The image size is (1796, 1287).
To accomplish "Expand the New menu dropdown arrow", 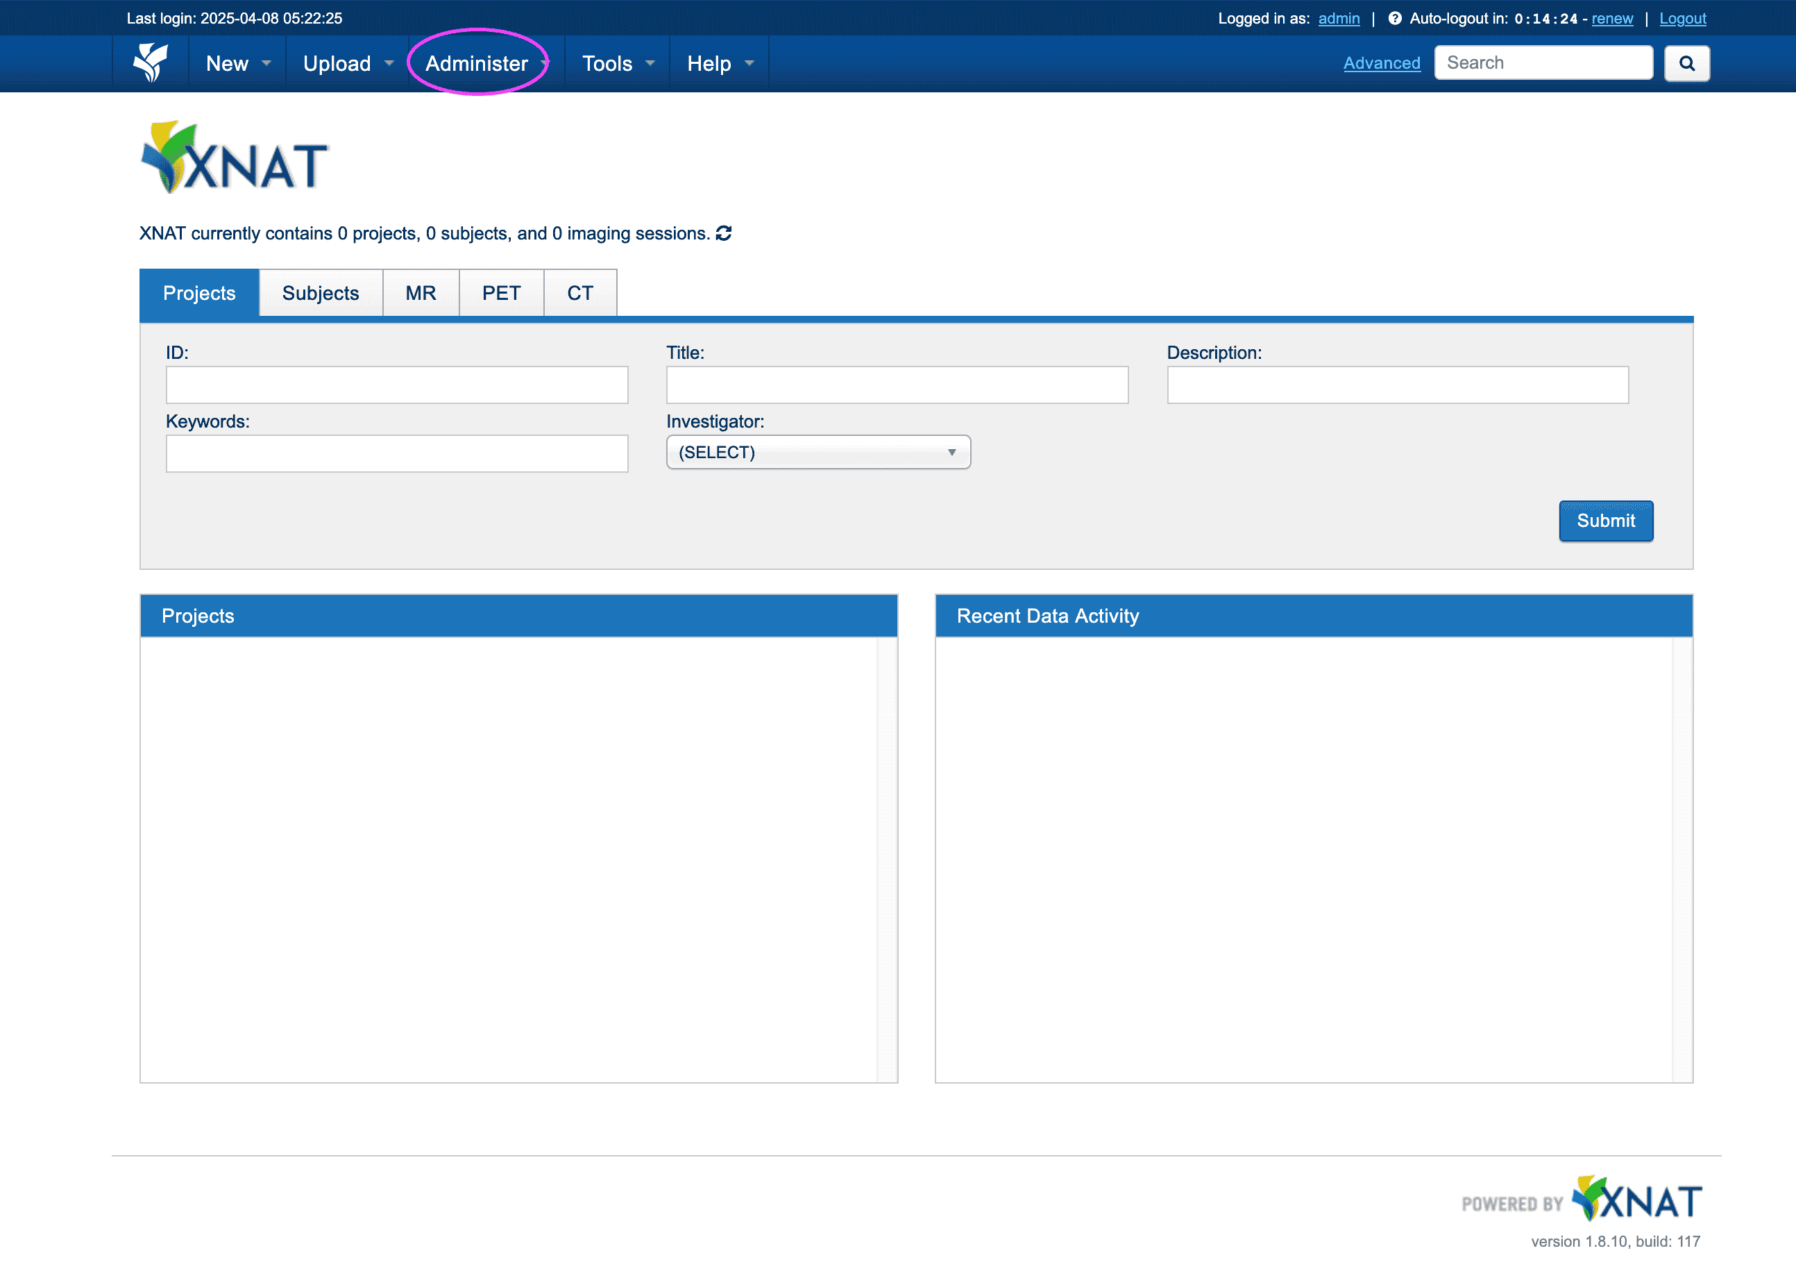I will point(266,63).
